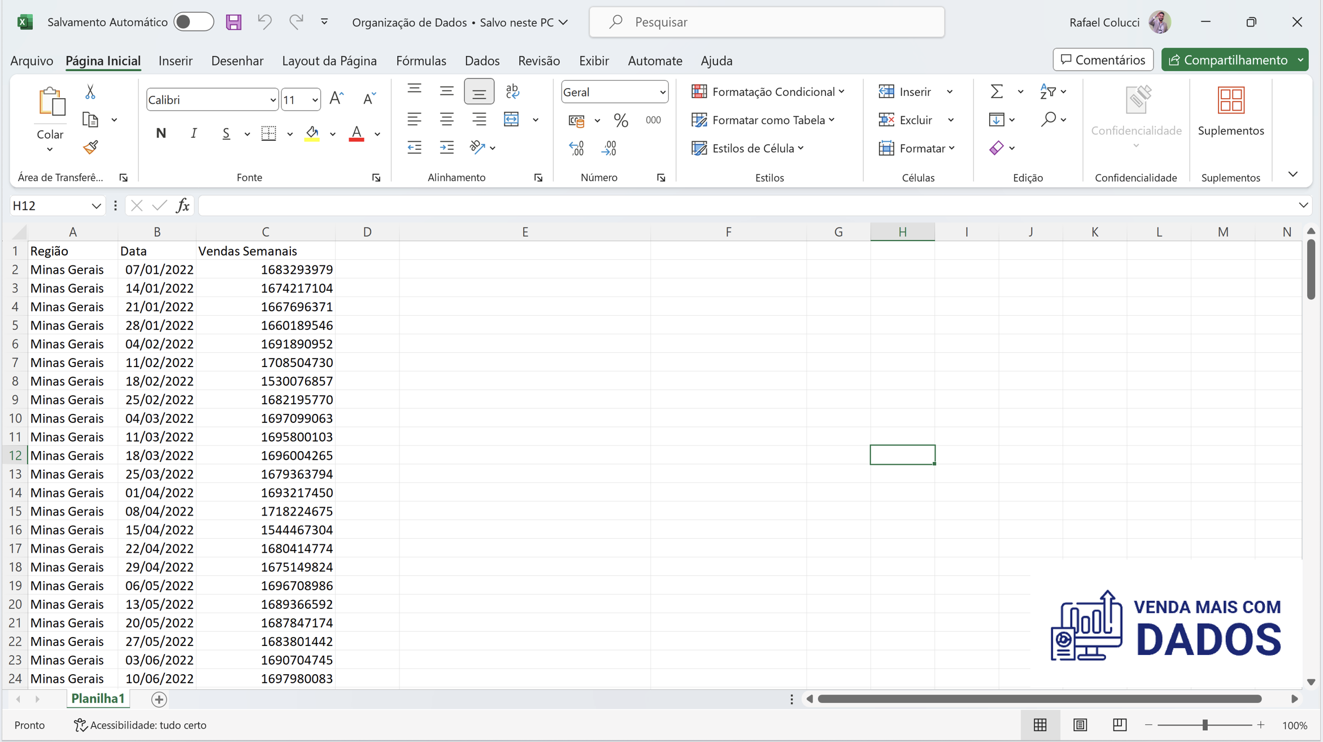This screenshot has width=1323, height=742.
Task: Increase font size with the large A icon
Action: (337, 99)
